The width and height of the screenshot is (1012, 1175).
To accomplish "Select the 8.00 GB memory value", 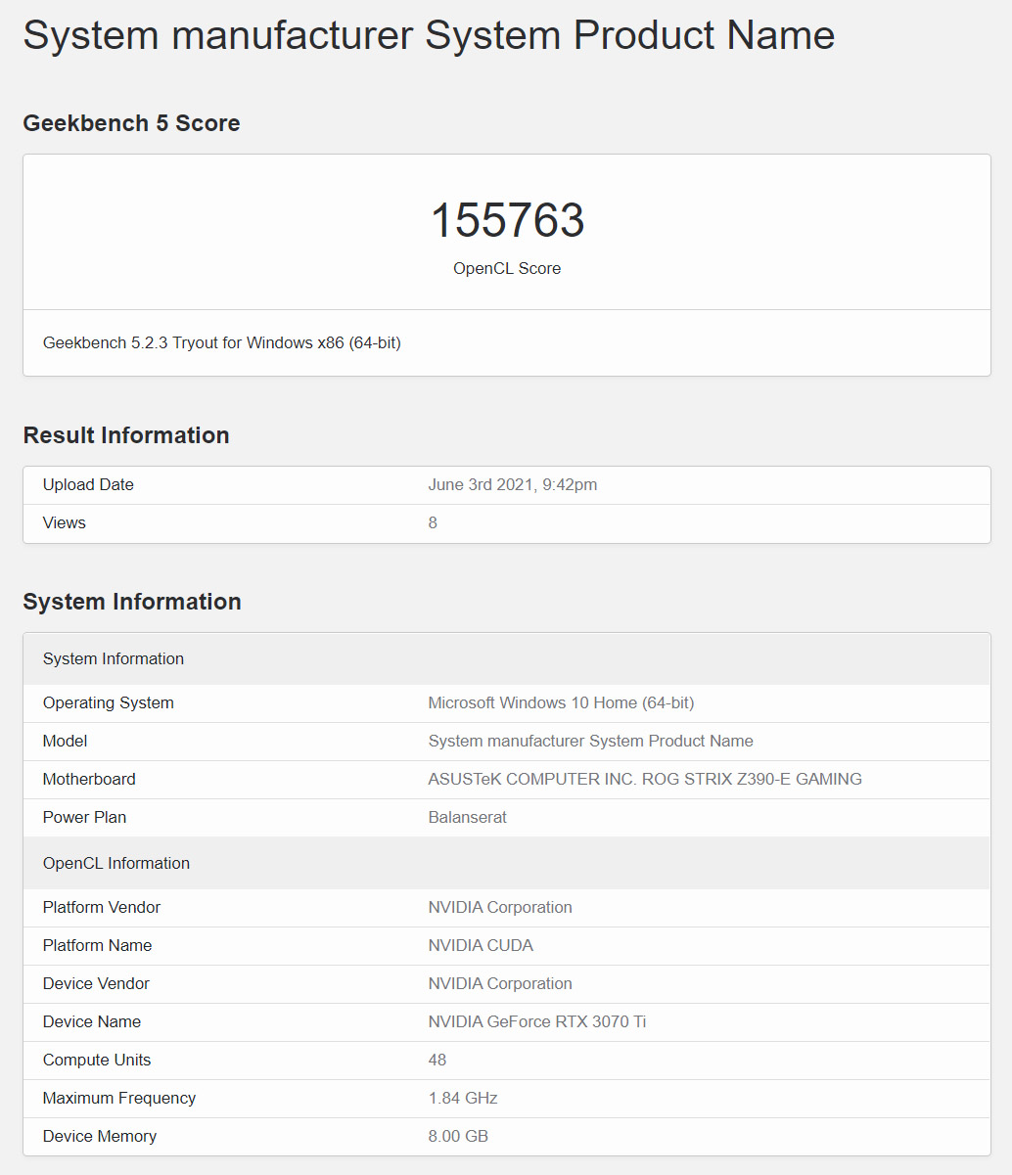I will pos(458,1136).
